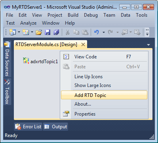Screen dimensions: 158x143
Task: Click the window resize grip corner
Action: click(152, 137)
